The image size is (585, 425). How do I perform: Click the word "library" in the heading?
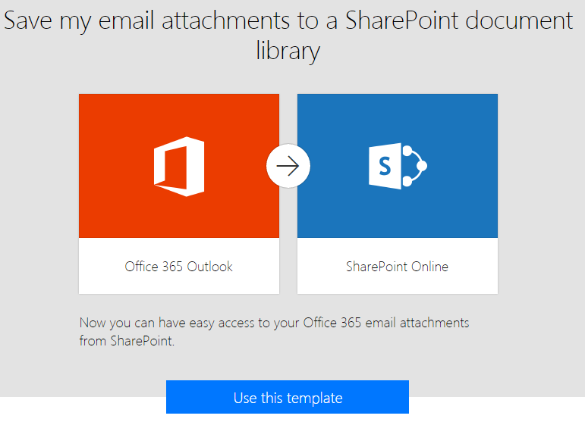coord(288,51)
